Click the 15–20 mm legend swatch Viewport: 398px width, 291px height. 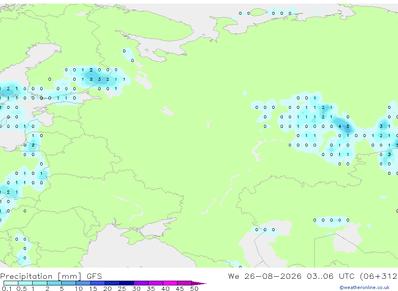98,283
